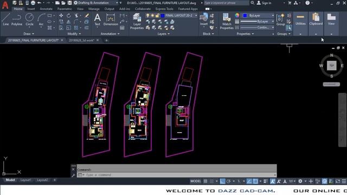Toggle object snap tracking in status bar
The image size is (347, 195).
[249, 181]
